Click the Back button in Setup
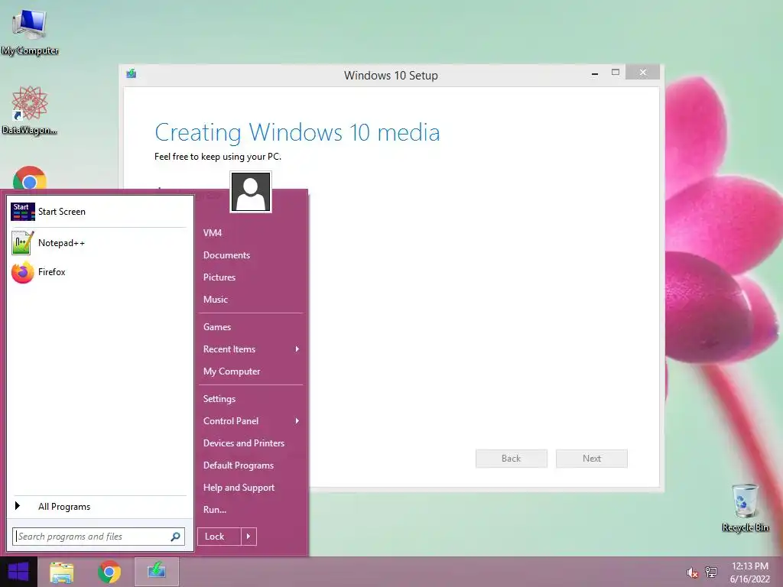Image resolution: width=783 pixels, height=587 pixels. tap(512, 459)
